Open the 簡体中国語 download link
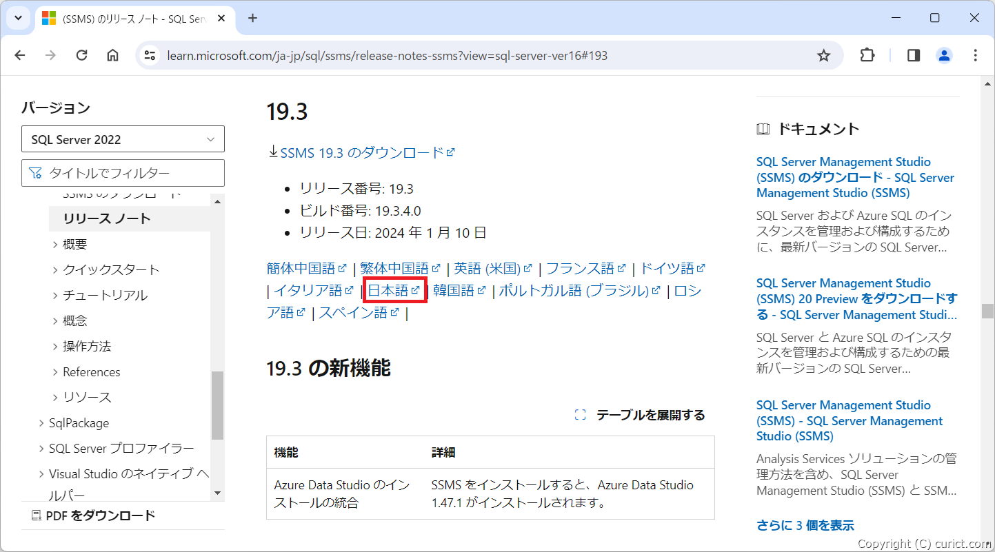The height and width of the screenshot is (552, 995). pos(306,268)
